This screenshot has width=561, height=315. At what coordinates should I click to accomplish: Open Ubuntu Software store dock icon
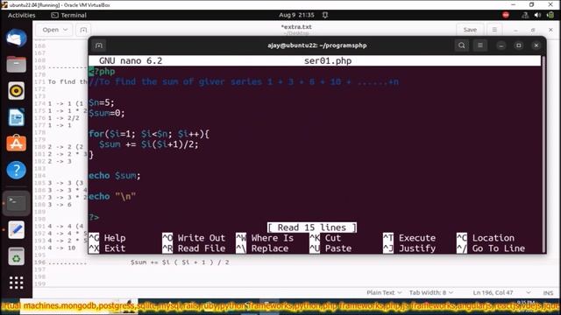coord(16,143)
